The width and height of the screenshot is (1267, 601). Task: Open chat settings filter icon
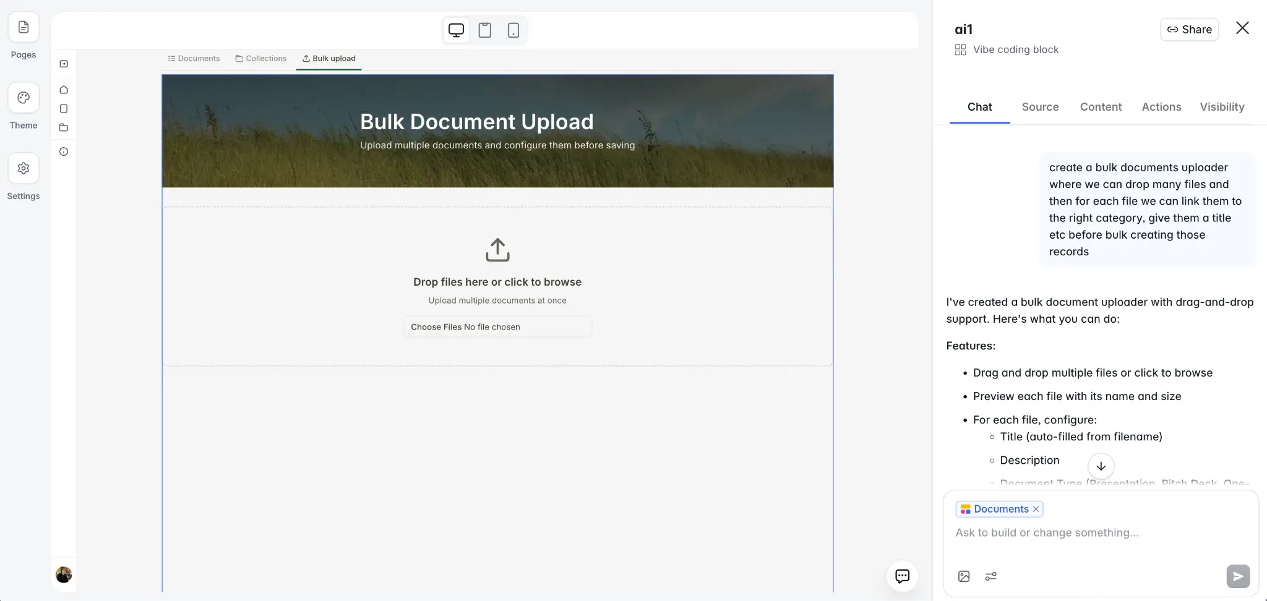pos(990,576)
